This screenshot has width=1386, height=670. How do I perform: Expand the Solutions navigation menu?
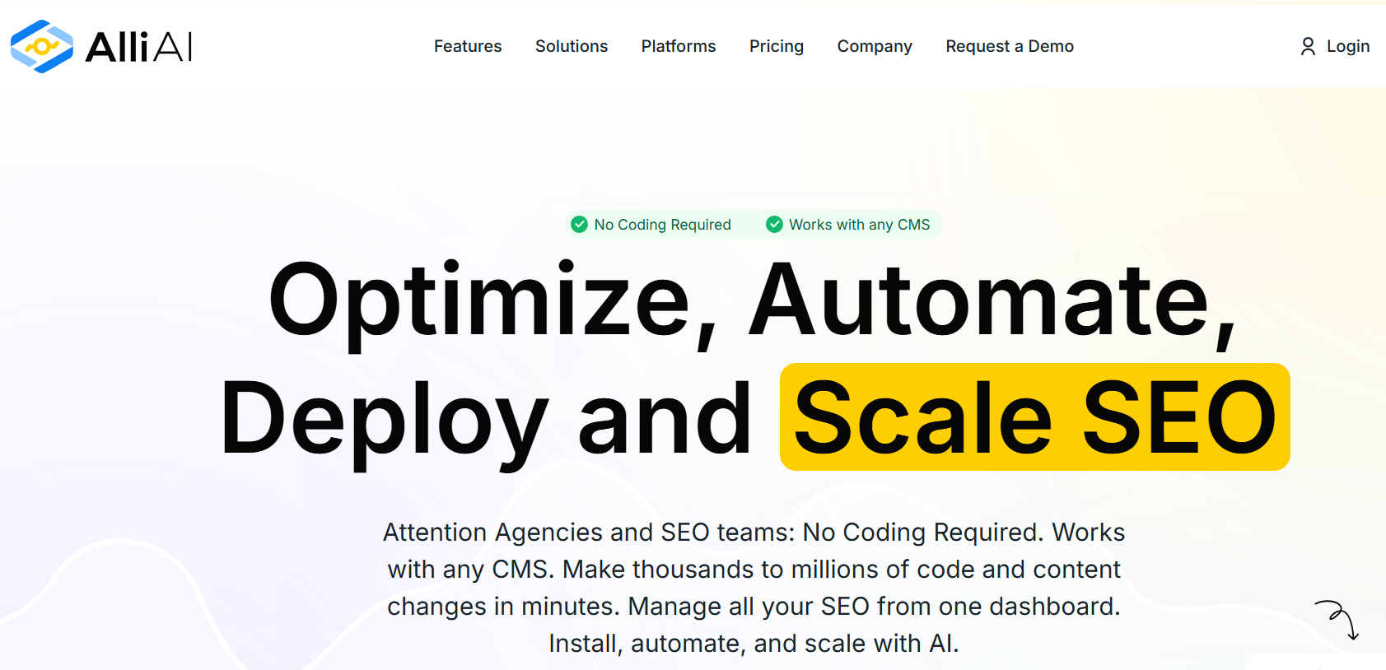(572, 46)
